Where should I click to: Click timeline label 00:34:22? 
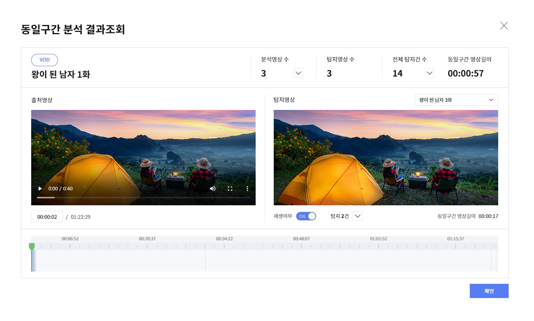(224, 239)
